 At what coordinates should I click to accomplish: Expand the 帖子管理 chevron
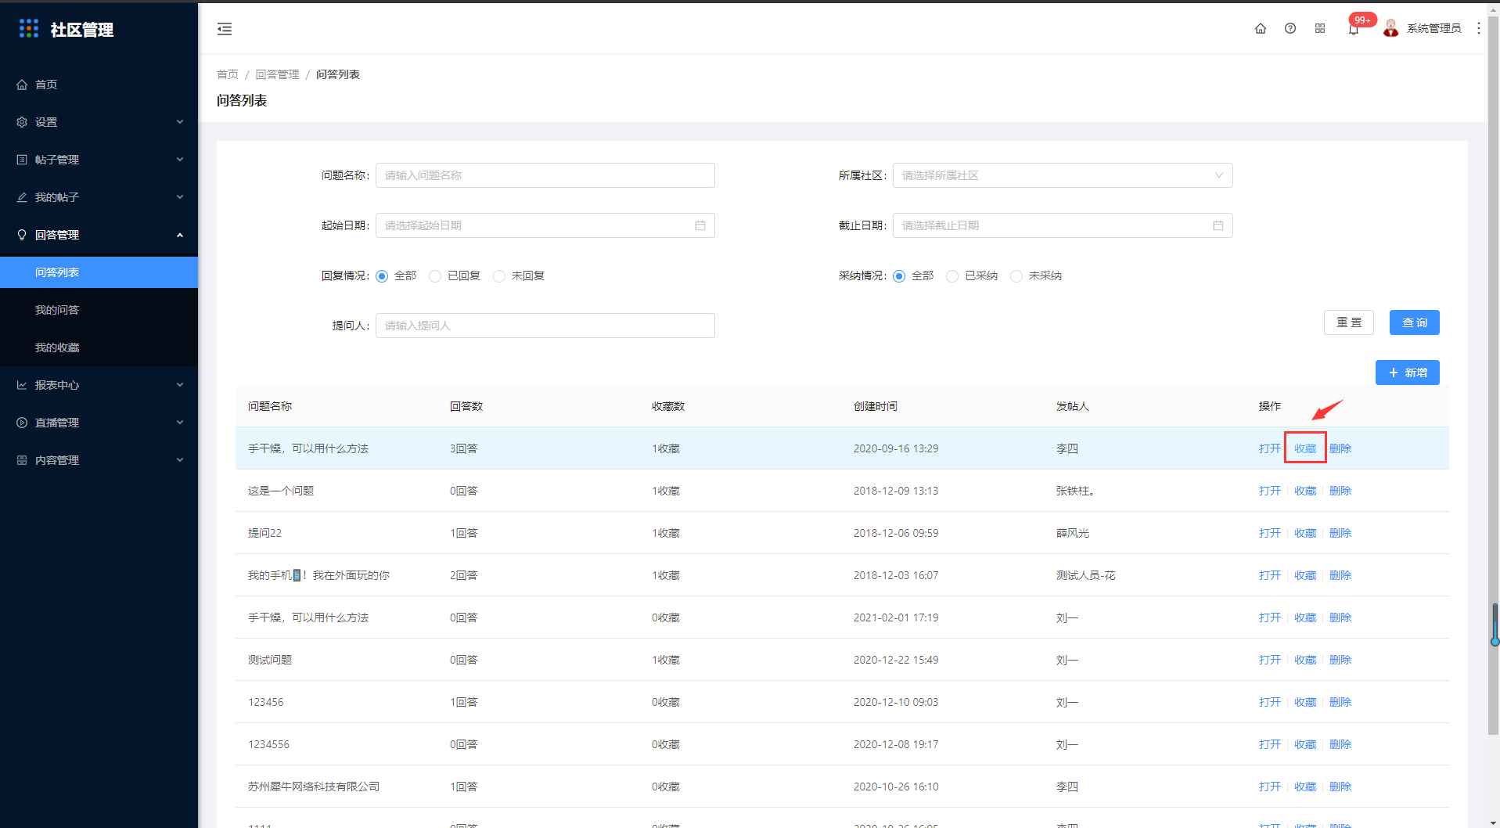pos(180,160)
